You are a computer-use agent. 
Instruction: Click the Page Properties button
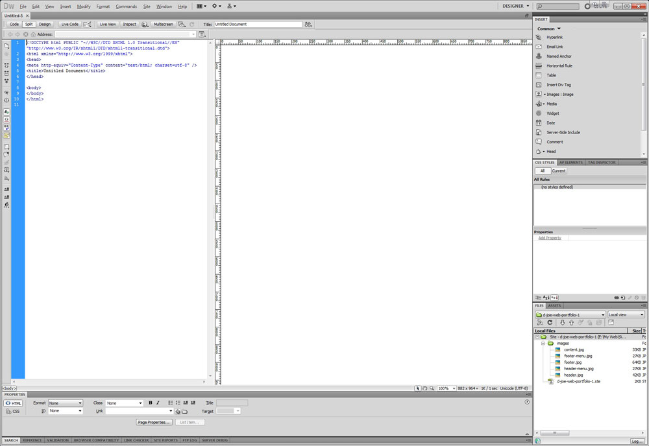click(x=154, y=422)
